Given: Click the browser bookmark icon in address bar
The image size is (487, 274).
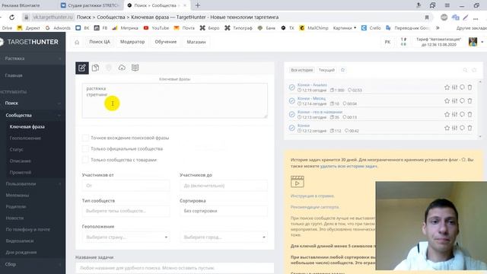Looking at the screenshot, I should coord(427,18).
